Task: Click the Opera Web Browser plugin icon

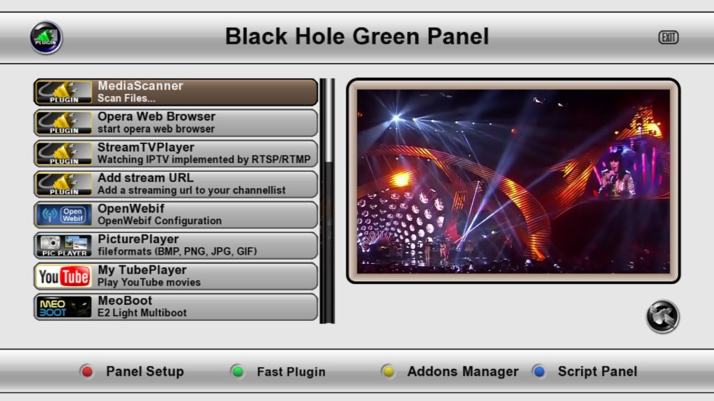Action: [x=64, y=123]
